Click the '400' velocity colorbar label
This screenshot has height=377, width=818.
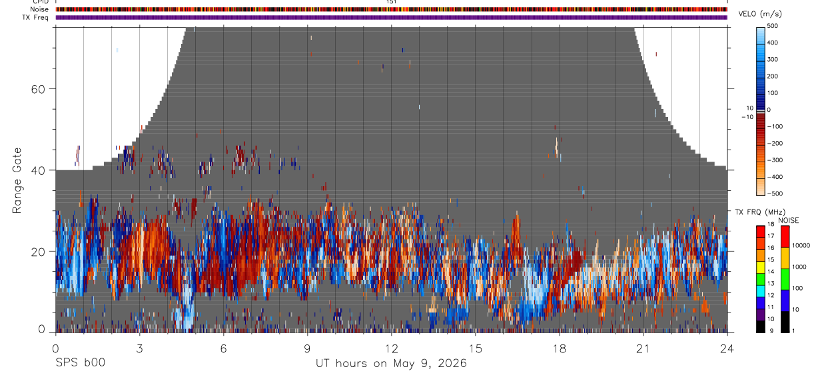coord(773,43)
